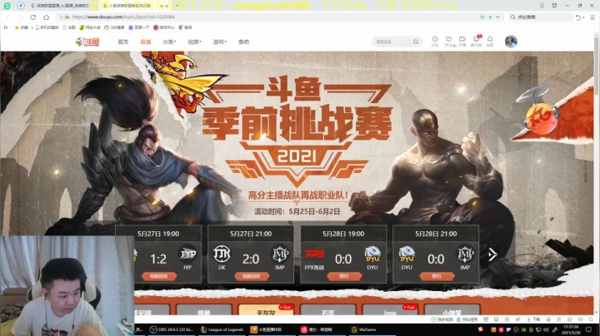Open League of Legends from the taskbar
600x336 pixels.
click(x=222, y=329)
